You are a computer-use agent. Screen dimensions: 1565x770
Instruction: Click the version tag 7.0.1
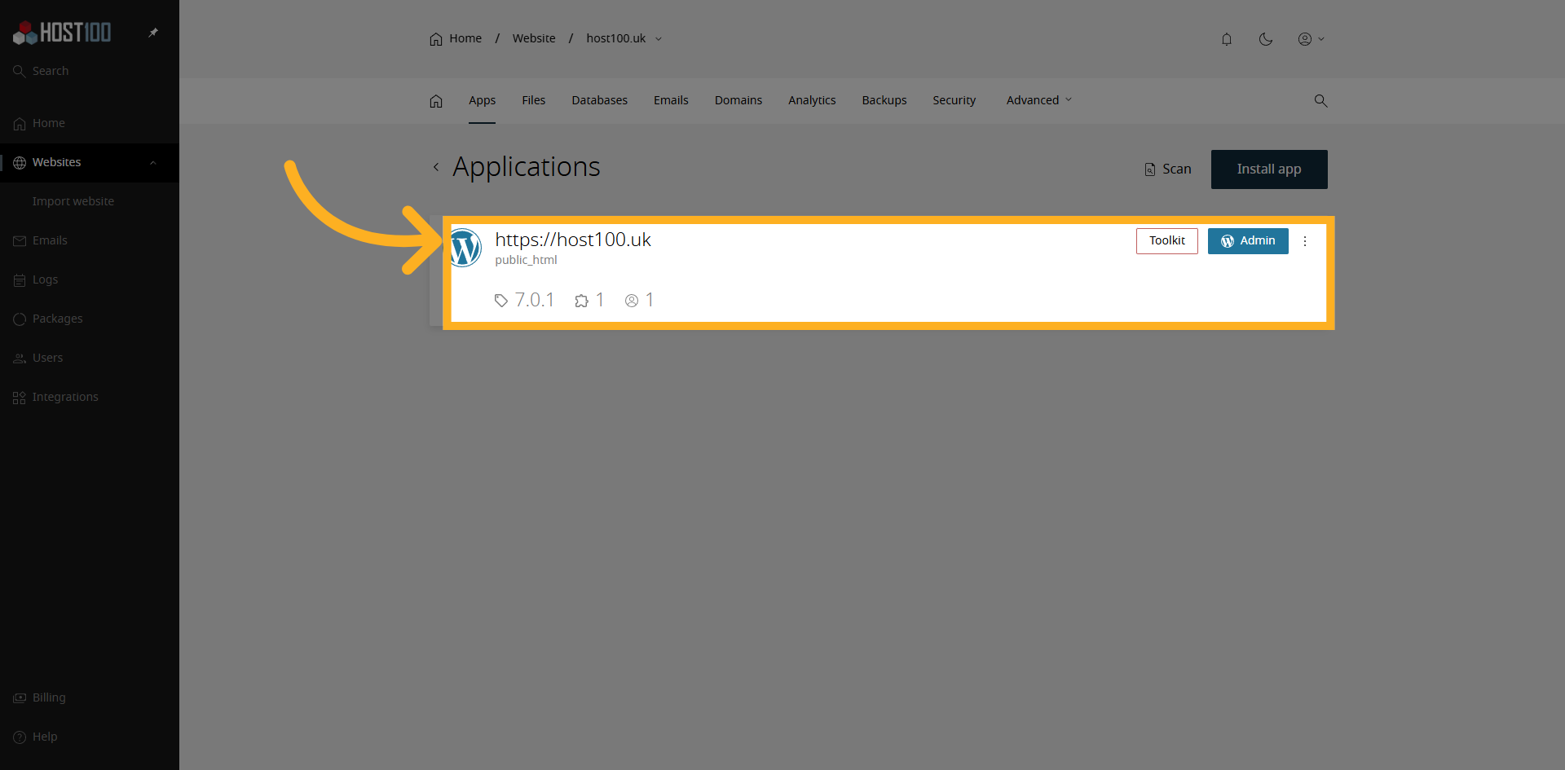pos(524,300)
